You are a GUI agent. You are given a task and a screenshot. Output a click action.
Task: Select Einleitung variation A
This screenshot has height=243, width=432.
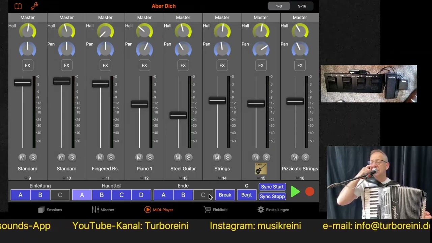[20, 195]
